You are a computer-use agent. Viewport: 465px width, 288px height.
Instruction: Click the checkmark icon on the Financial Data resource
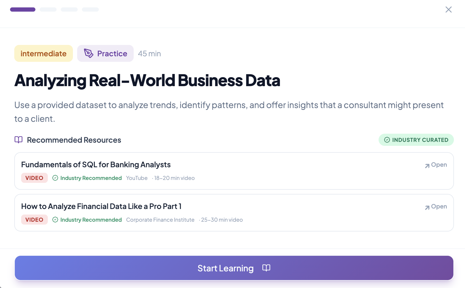tap(55, 220)
